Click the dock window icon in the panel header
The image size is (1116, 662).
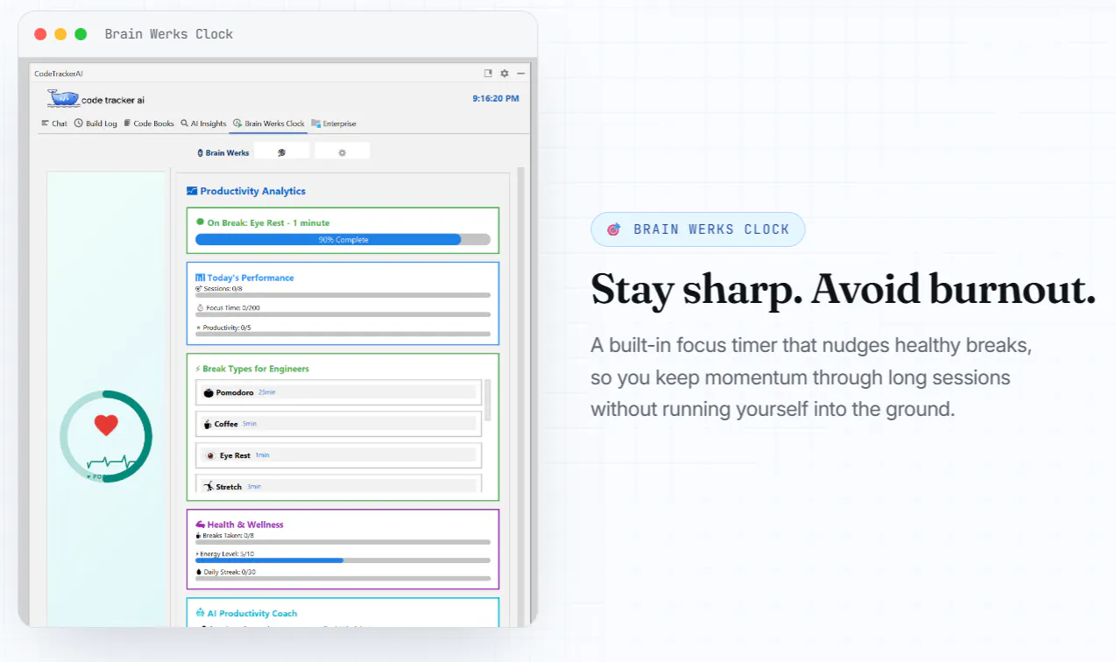pyautogui.click(x=489, y=74)
